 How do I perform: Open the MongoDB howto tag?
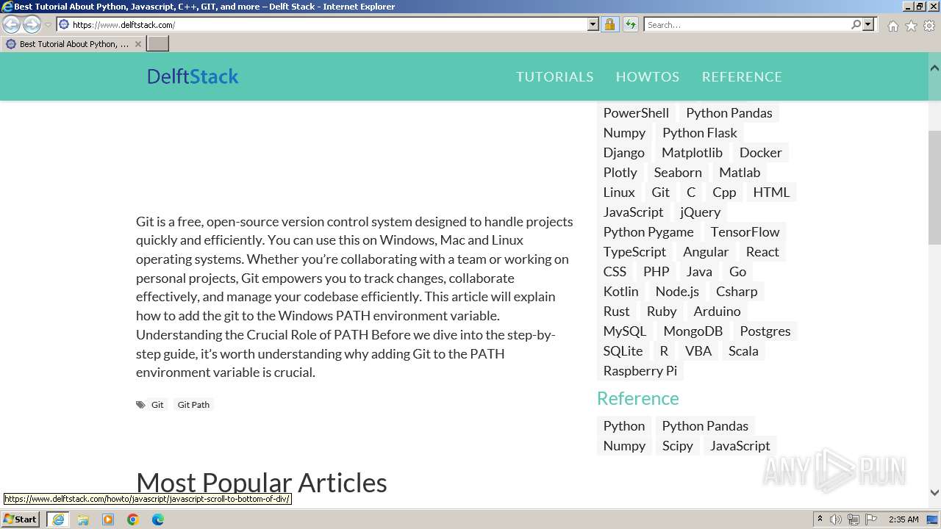point(693,331)
